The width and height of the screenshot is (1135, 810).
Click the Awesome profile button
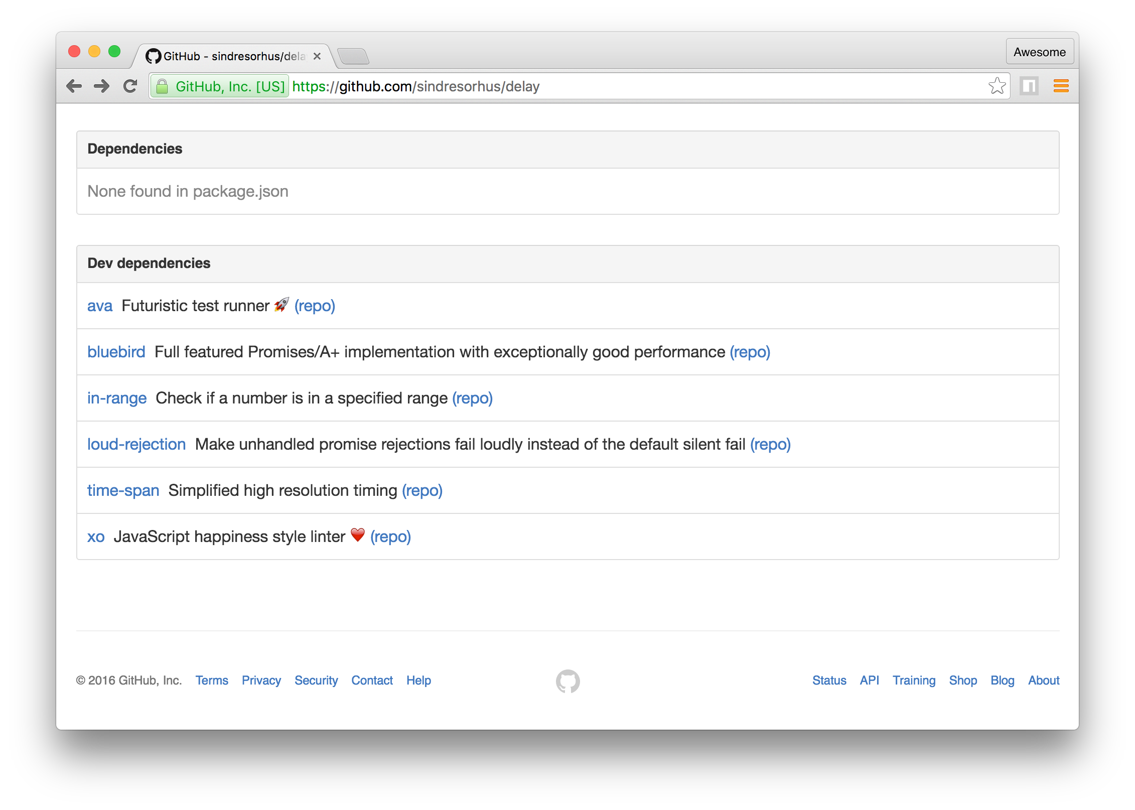click(1039, 52)
